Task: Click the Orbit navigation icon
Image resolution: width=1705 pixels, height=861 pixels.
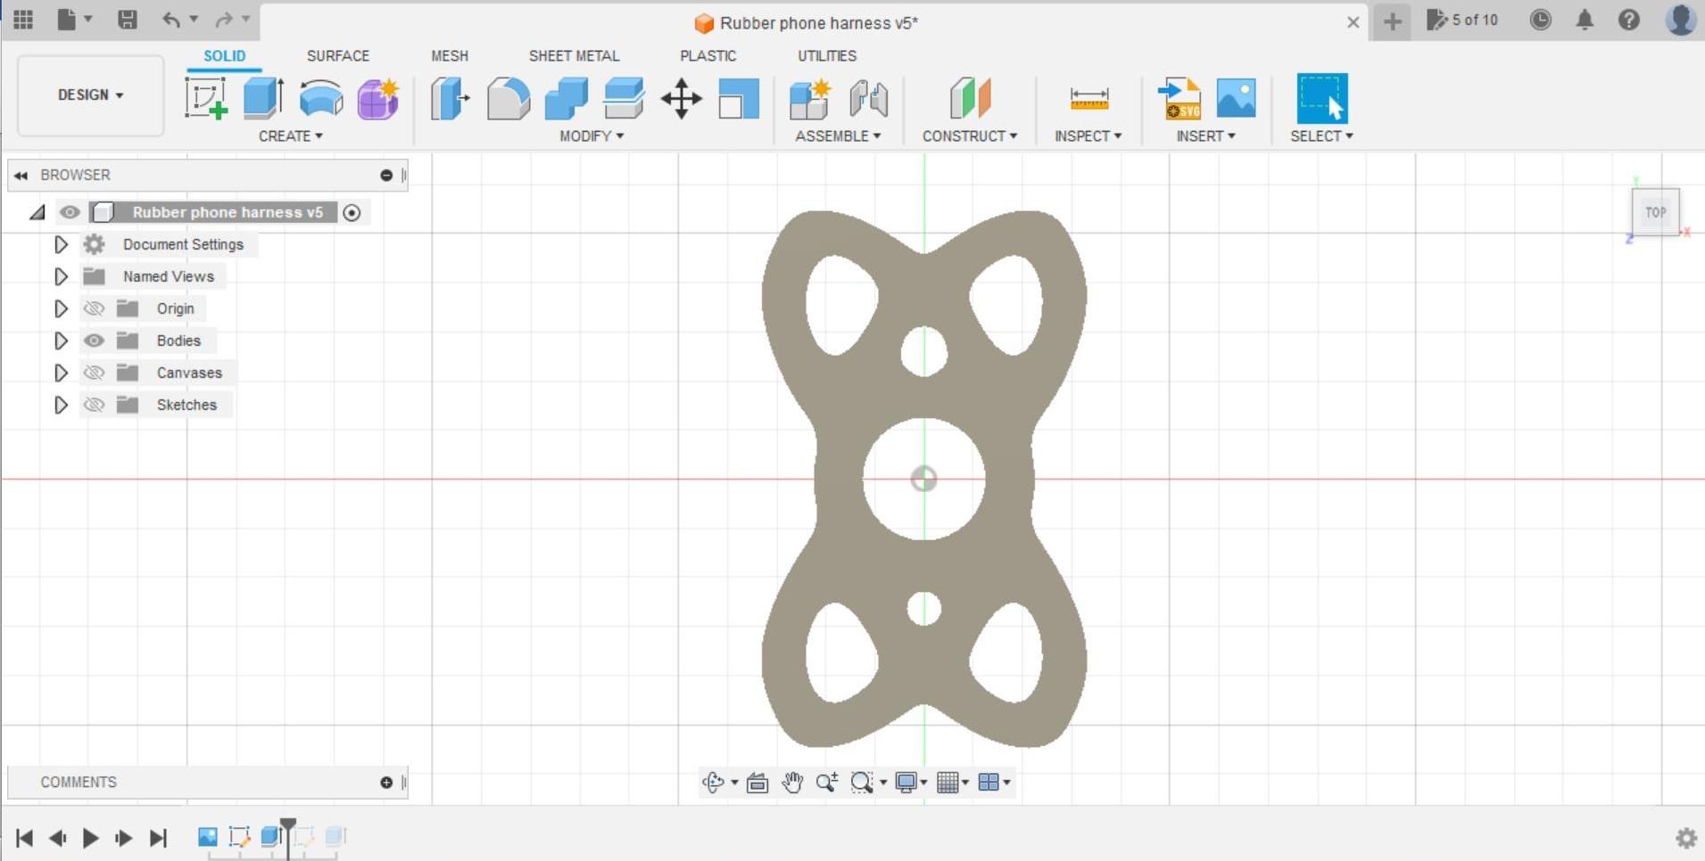Action: pos(713,783)
